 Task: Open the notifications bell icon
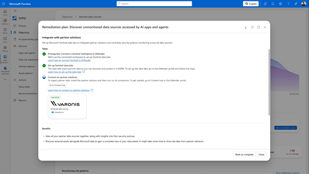(273, 4)
